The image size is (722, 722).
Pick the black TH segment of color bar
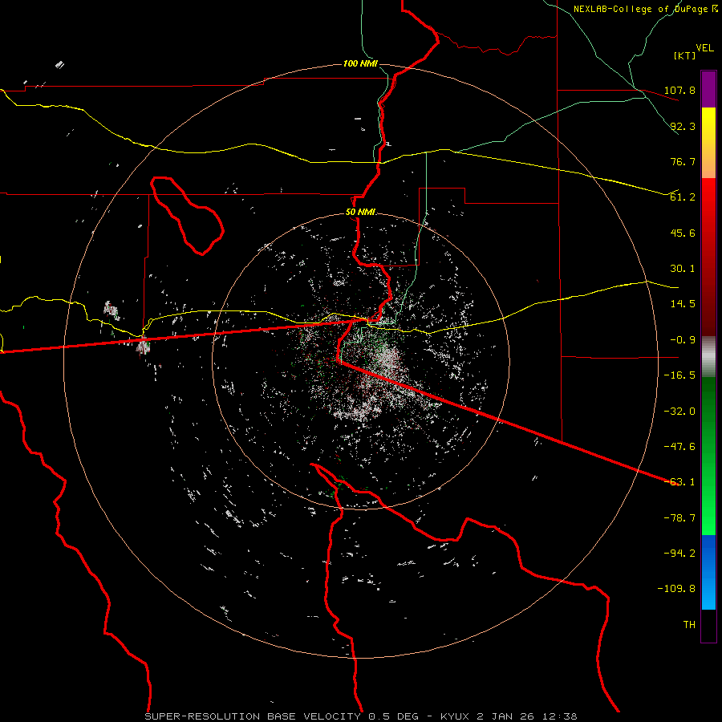point(708,625)
